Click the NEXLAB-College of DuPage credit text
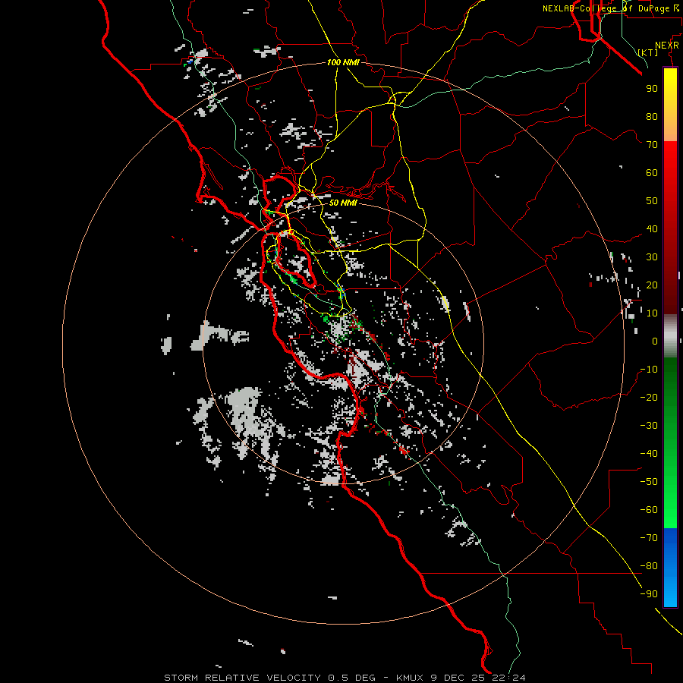Image resolution: width=683 pixels, height=683 pixels. [x=612, y=8]
